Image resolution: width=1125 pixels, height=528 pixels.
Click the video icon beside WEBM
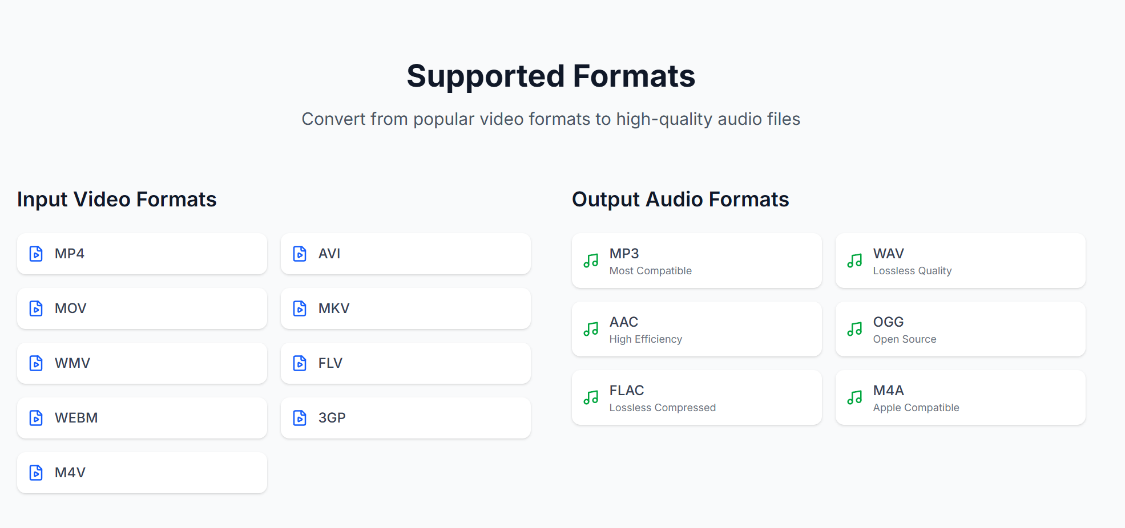coord(36,418)
